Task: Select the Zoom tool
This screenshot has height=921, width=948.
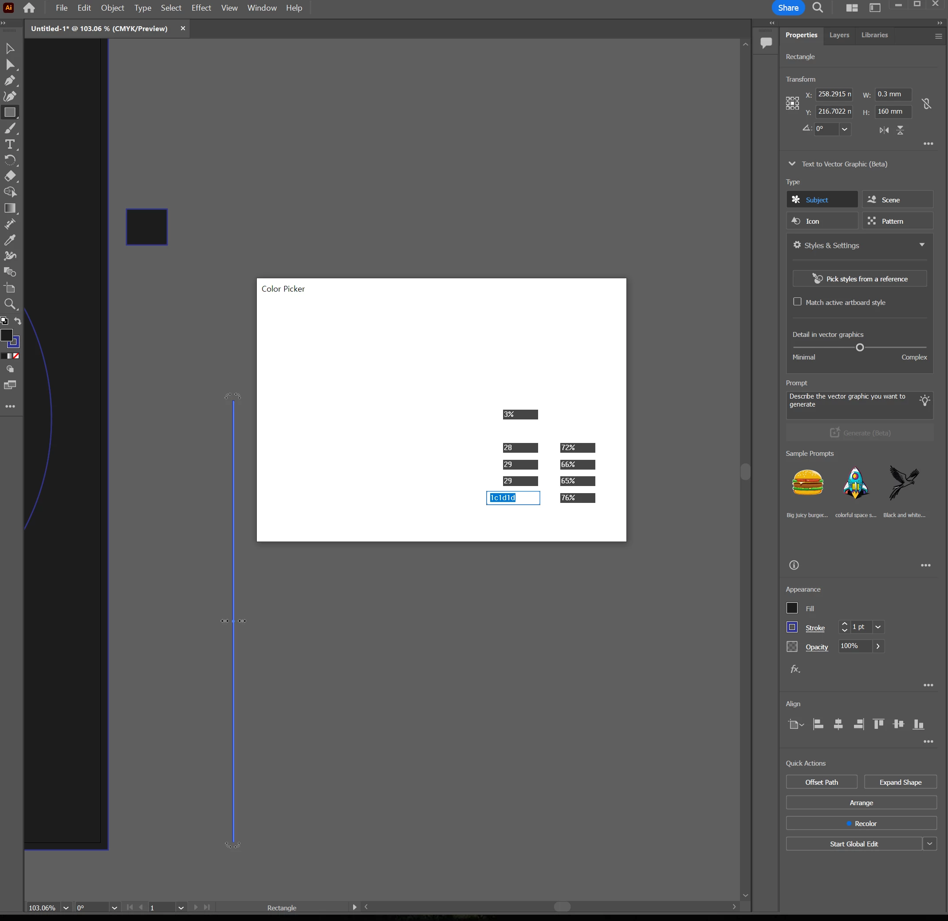Action: [10, 304]
